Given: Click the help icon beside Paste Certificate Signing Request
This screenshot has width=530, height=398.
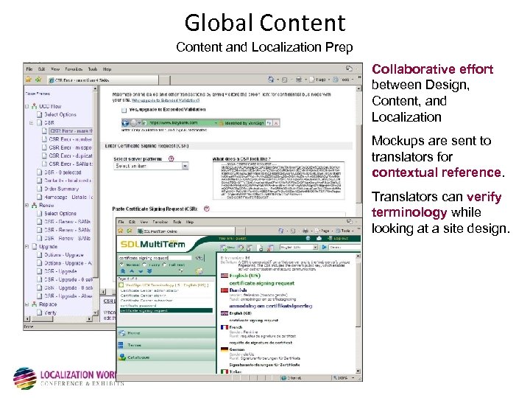Looking at the screenshot, I should pyautogui.click(x=207, y=209).
